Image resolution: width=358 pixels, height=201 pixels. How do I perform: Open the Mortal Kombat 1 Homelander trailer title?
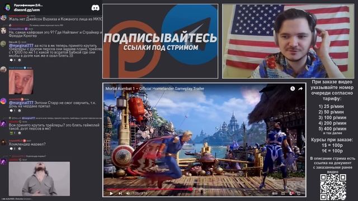154,89
